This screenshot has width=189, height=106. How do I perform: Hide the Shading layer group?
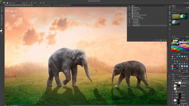(172, 97)
